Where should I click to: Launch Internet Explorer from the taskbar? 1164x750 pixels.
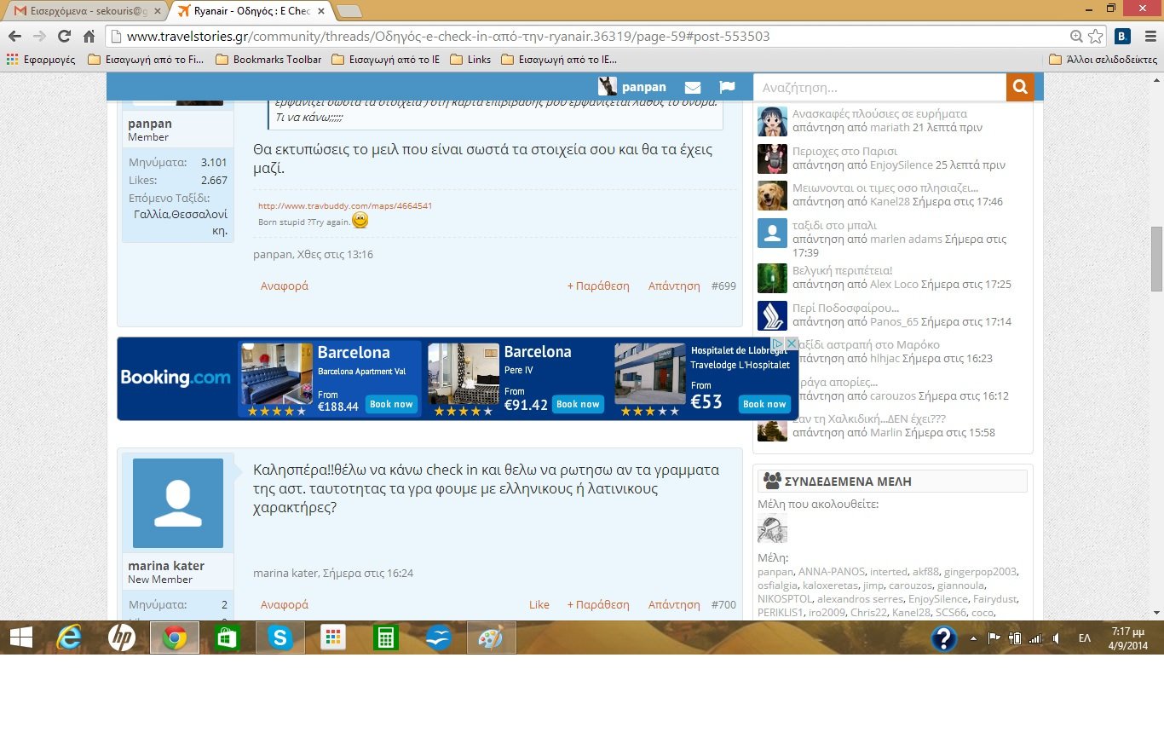[x=68, y=637]
